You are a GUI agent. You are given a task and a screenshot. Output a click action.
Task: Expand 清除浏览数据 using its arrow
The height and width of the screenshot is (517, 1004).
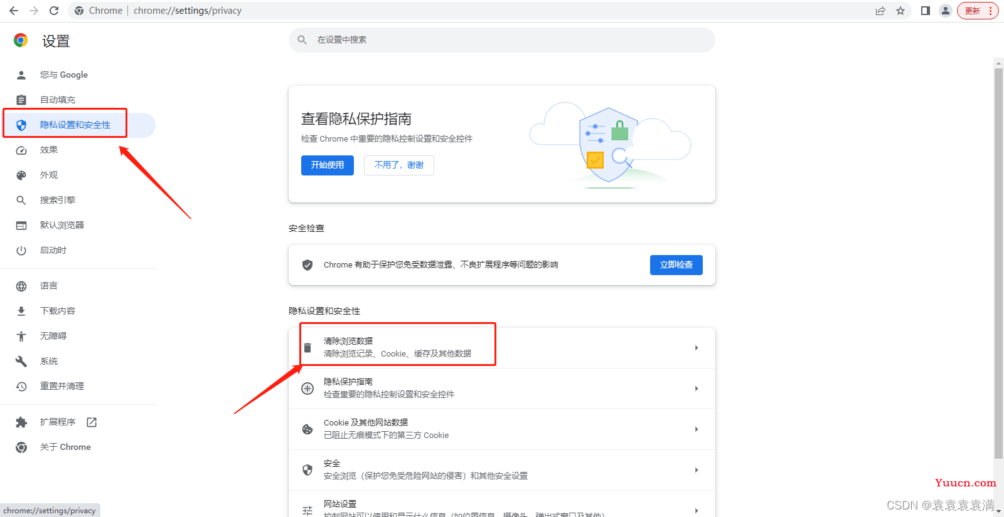(x=697, y=348)
